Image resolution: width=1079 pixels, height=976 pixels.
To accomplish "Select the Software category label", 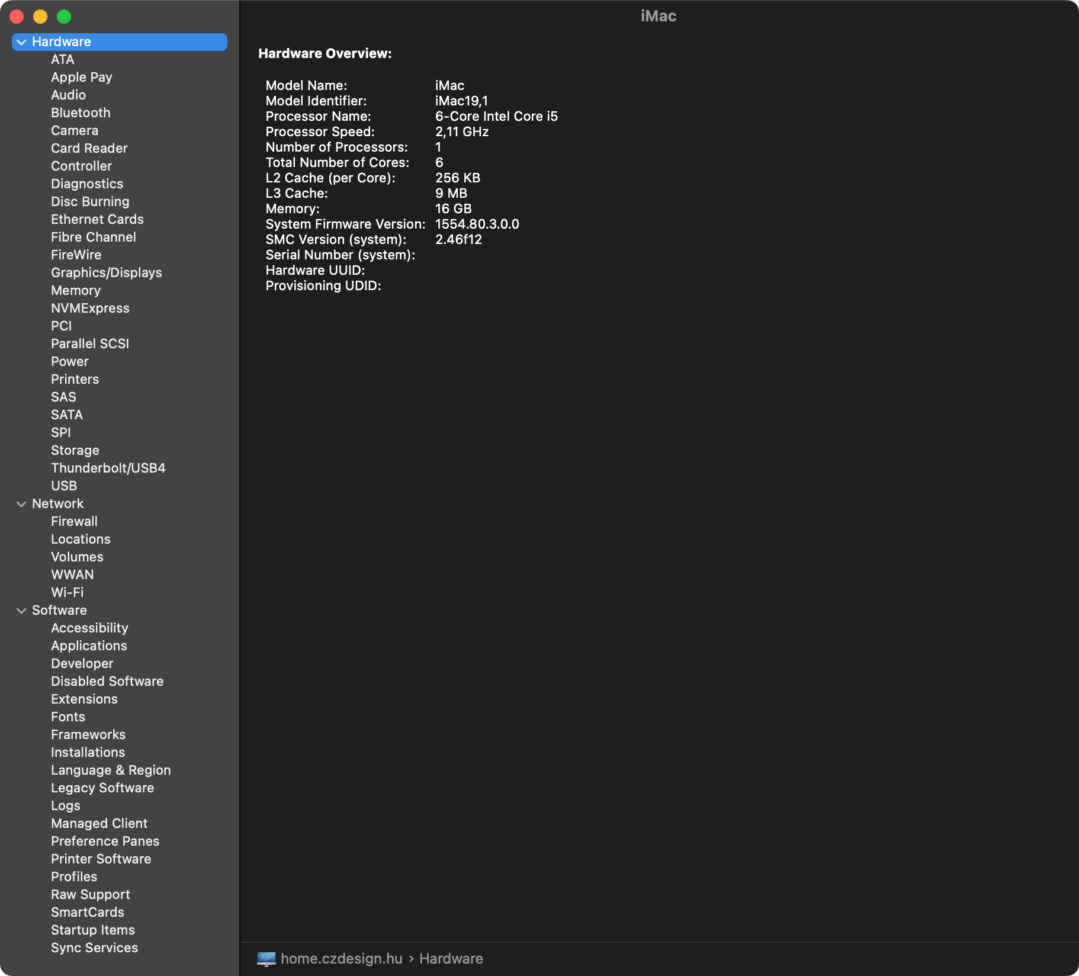I will point(59,611).
